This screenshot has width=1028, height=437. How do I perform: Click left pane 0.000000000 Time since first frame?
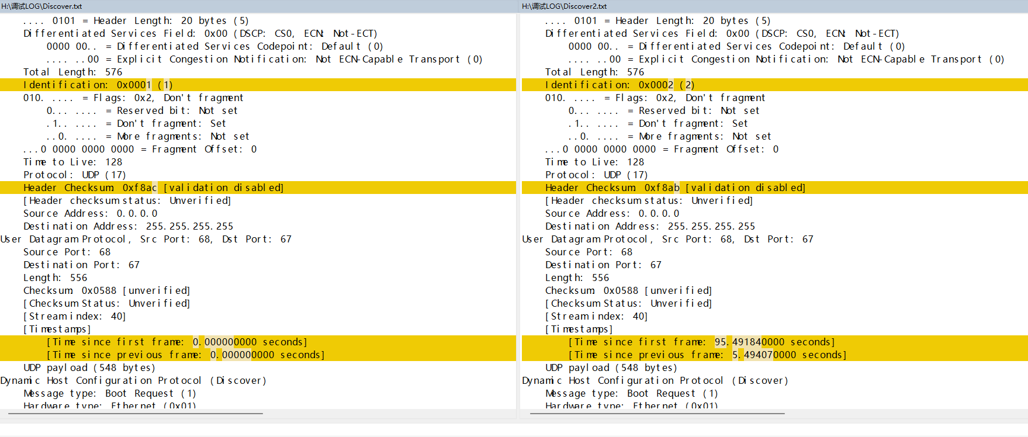click(258, 342)
